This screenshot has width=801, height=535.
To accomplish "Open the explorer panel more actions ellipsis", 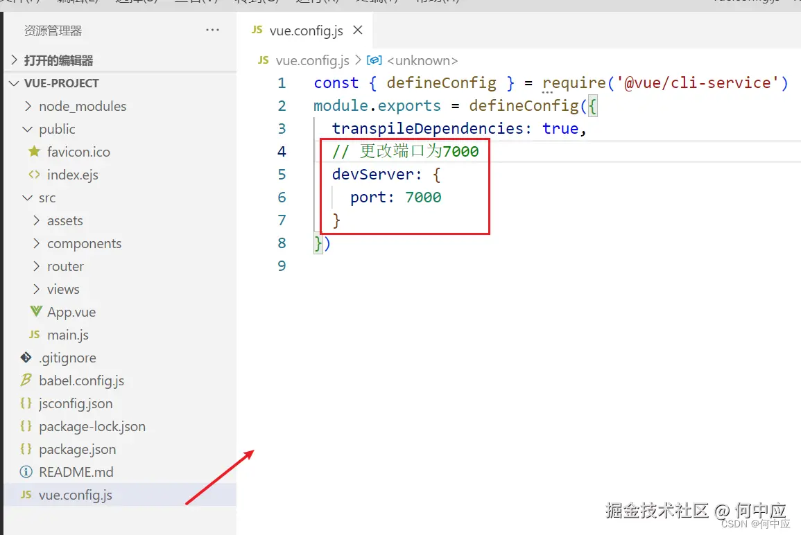I will click(x=212, y=30).
